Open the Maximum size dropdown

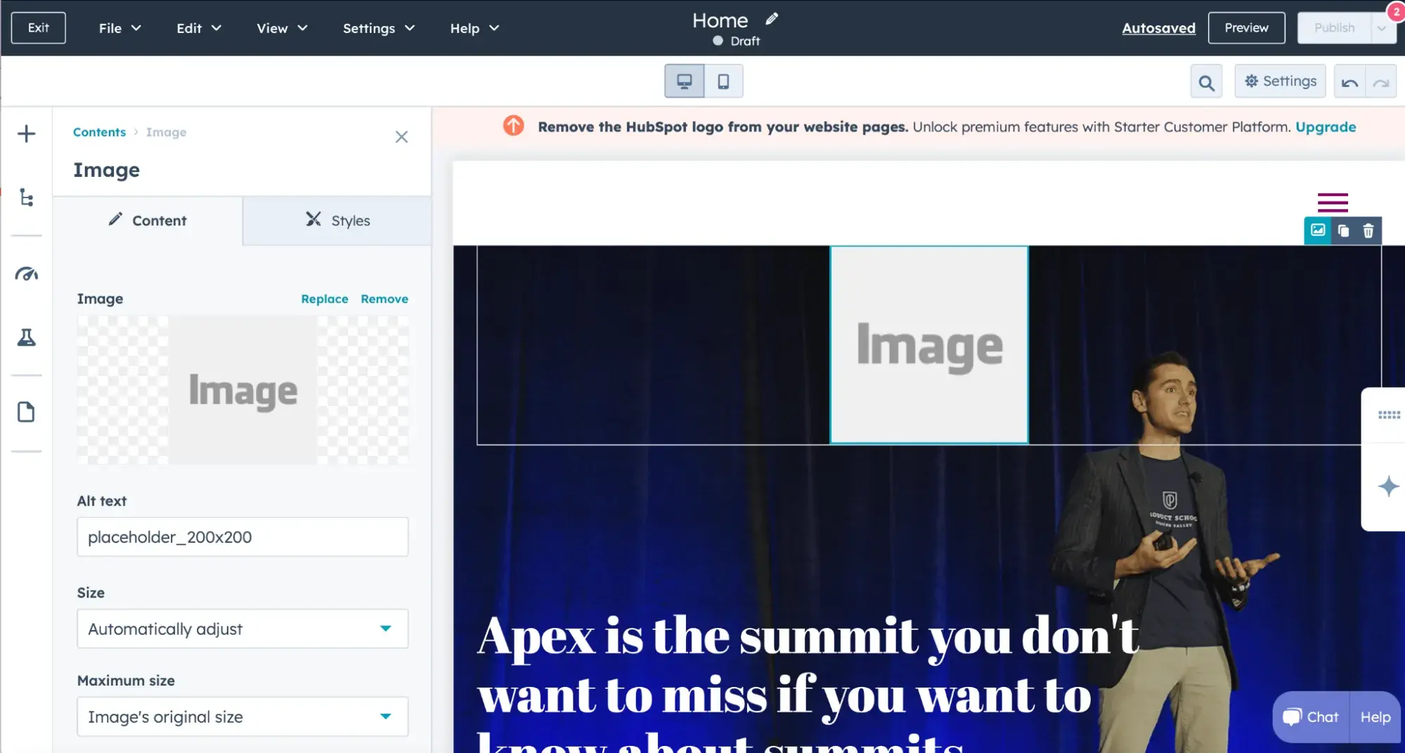click(242, 716)
